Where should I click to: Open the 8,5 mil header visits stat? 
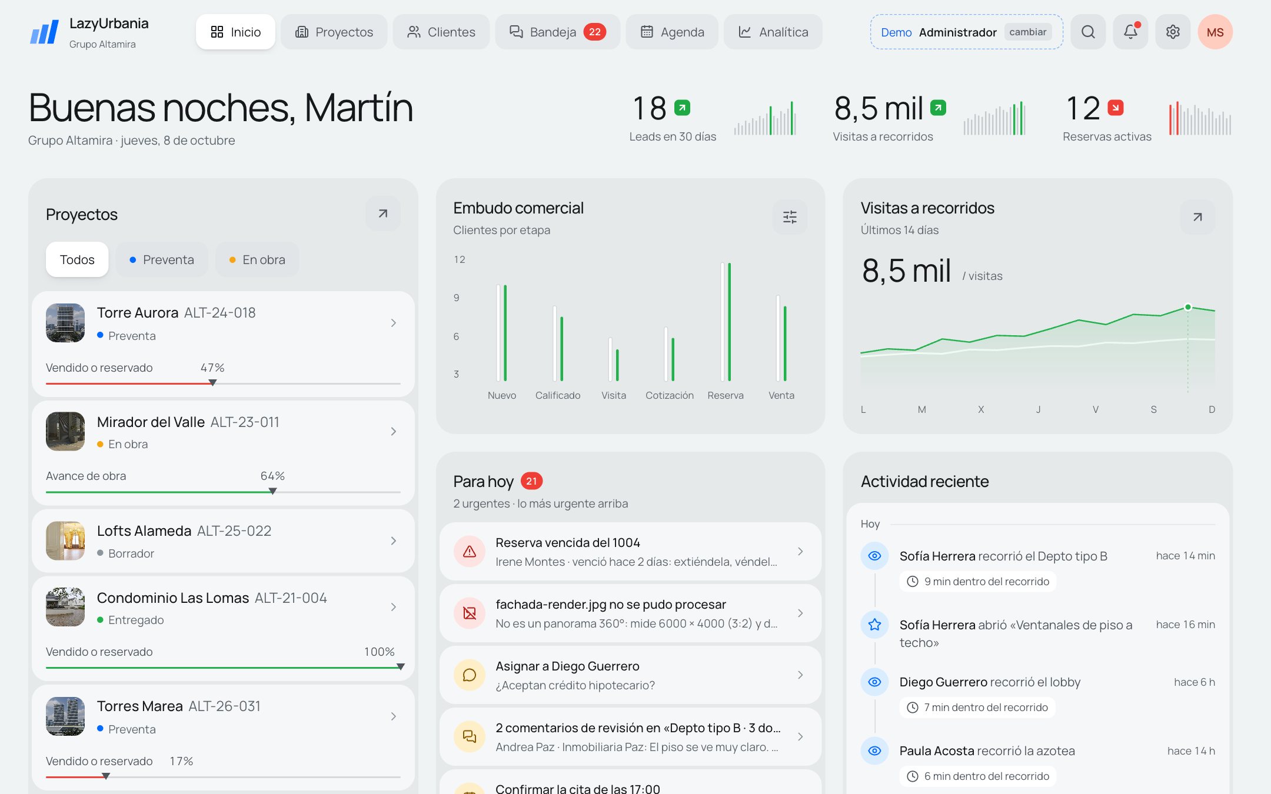[x=930, y=118]
